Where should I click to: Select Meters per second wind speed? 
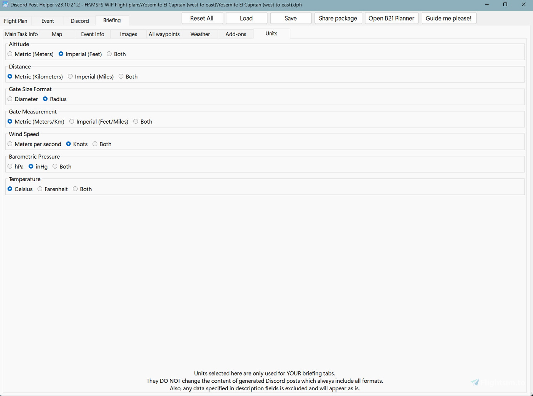10,144
